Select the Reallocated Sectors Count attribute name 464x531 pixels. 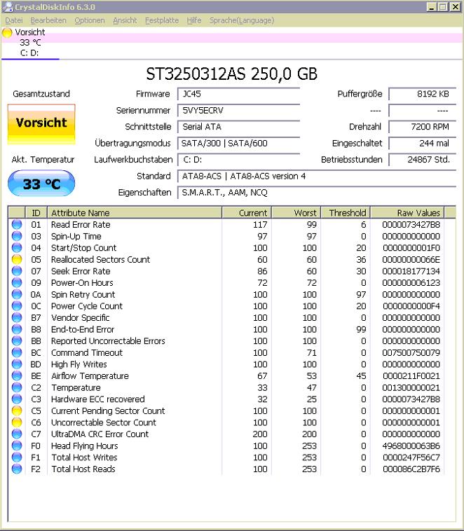(x=100, y=259)
